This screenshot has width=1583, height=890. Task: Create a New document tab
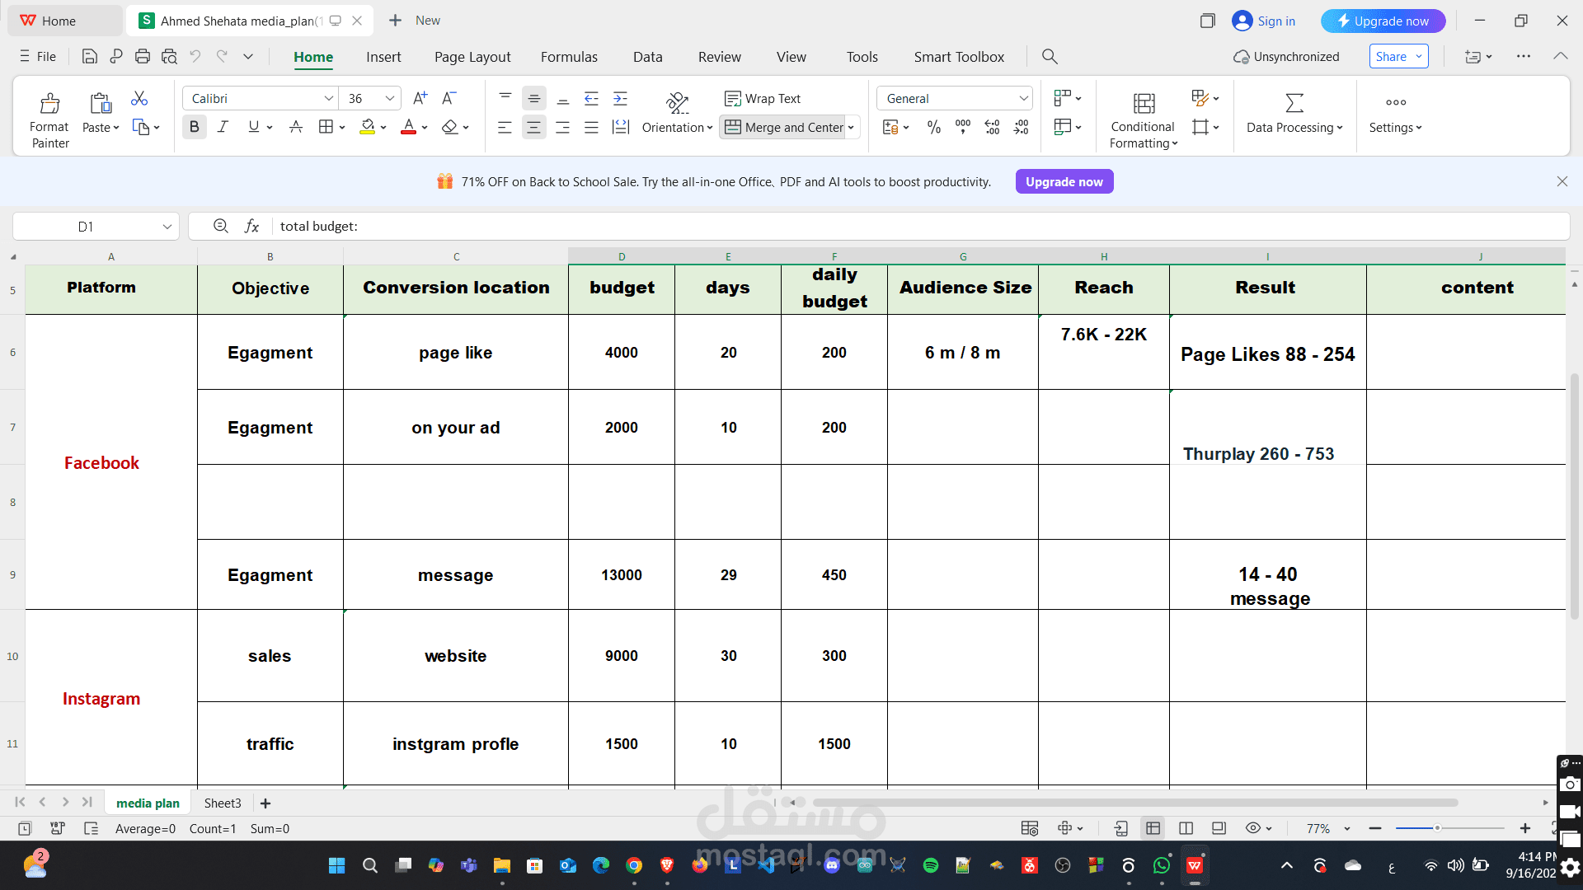coord(414,21)
